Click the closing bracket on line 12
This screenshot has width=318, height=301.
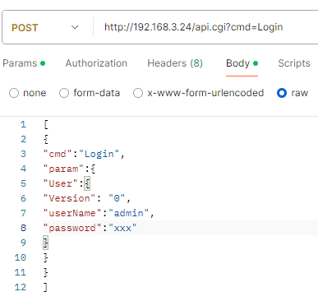pos(46,287)
